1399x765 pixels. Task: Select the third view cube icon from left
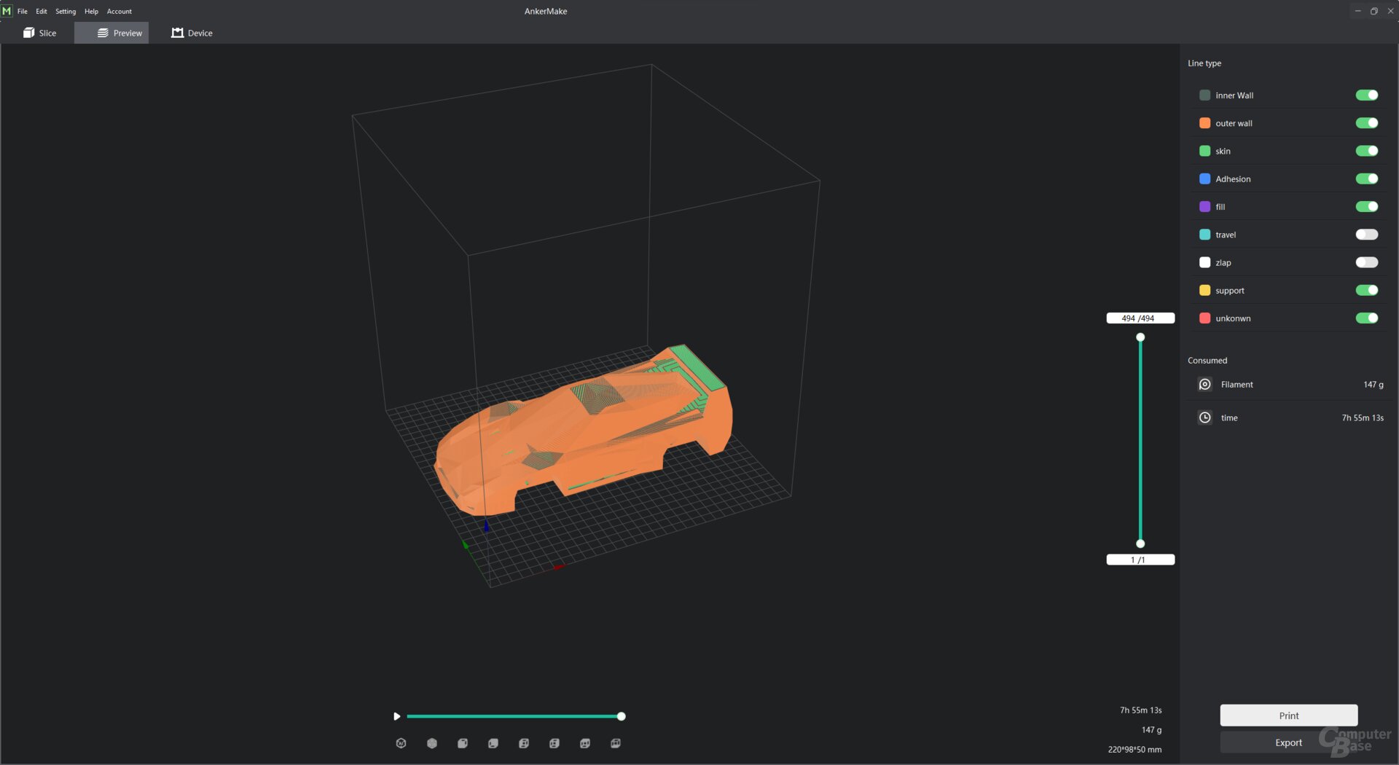(x=463, y=743)
